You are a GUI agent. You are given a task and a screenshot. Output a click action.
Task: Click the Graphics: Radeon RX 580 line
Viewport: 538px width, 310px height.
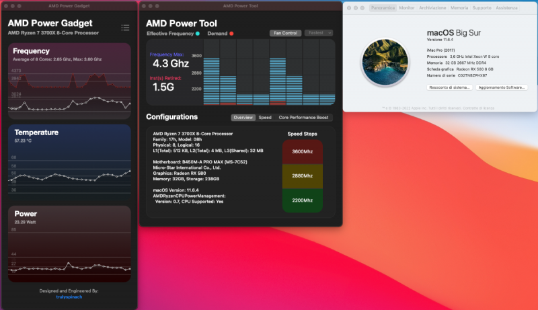click(180, 173)
